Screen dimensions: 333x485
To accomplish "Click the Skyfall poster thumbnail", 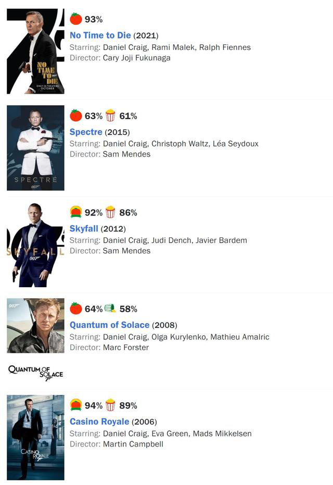I will [35, 245].
